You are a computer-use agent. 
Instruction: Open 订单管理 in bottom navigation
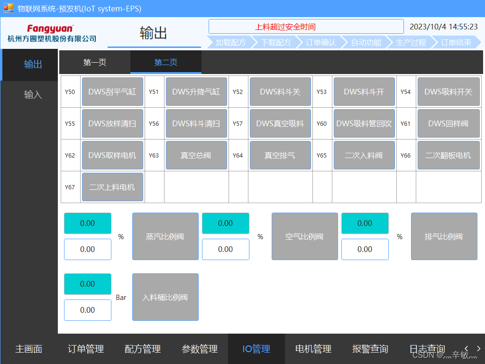pos(86,349)
